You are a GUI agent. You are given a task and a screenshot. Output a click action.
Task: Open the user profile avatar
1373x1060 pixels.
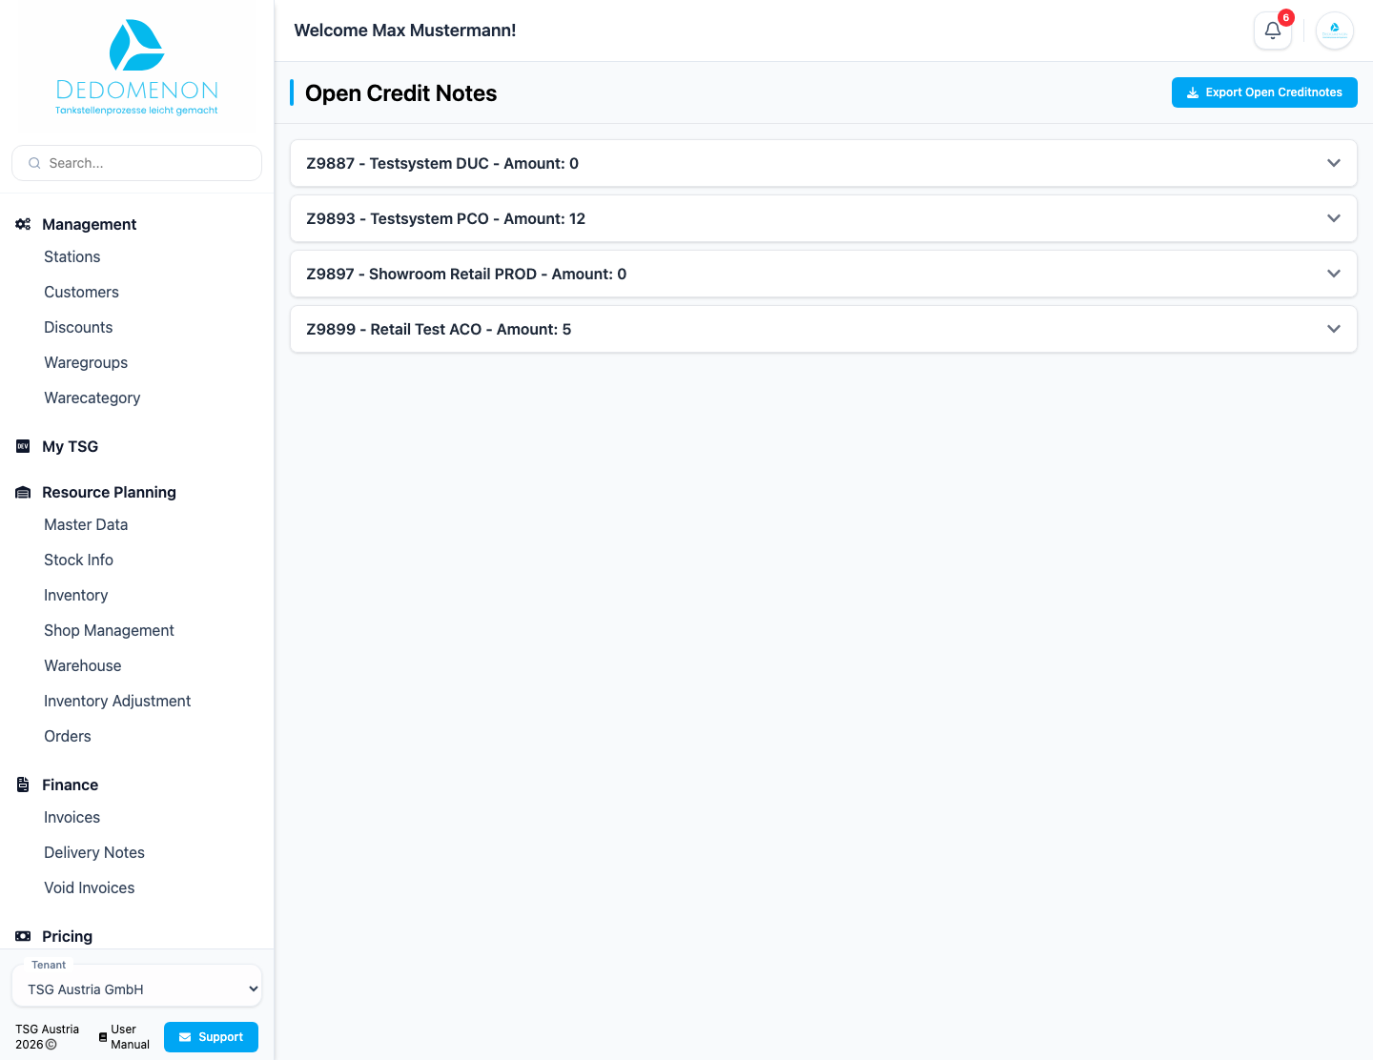coord(1335,31)
